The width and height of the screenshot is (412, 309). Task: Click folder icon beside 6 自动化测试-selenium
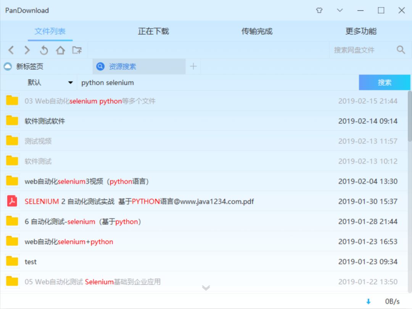[x=12, y=221]
